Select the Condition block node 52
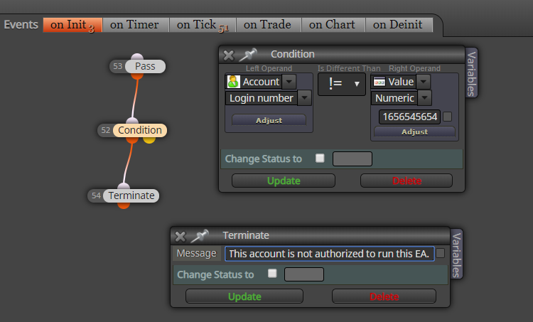The height and width of the screenshot is (322, 533). pyautogui.click(x=140, y=130)
